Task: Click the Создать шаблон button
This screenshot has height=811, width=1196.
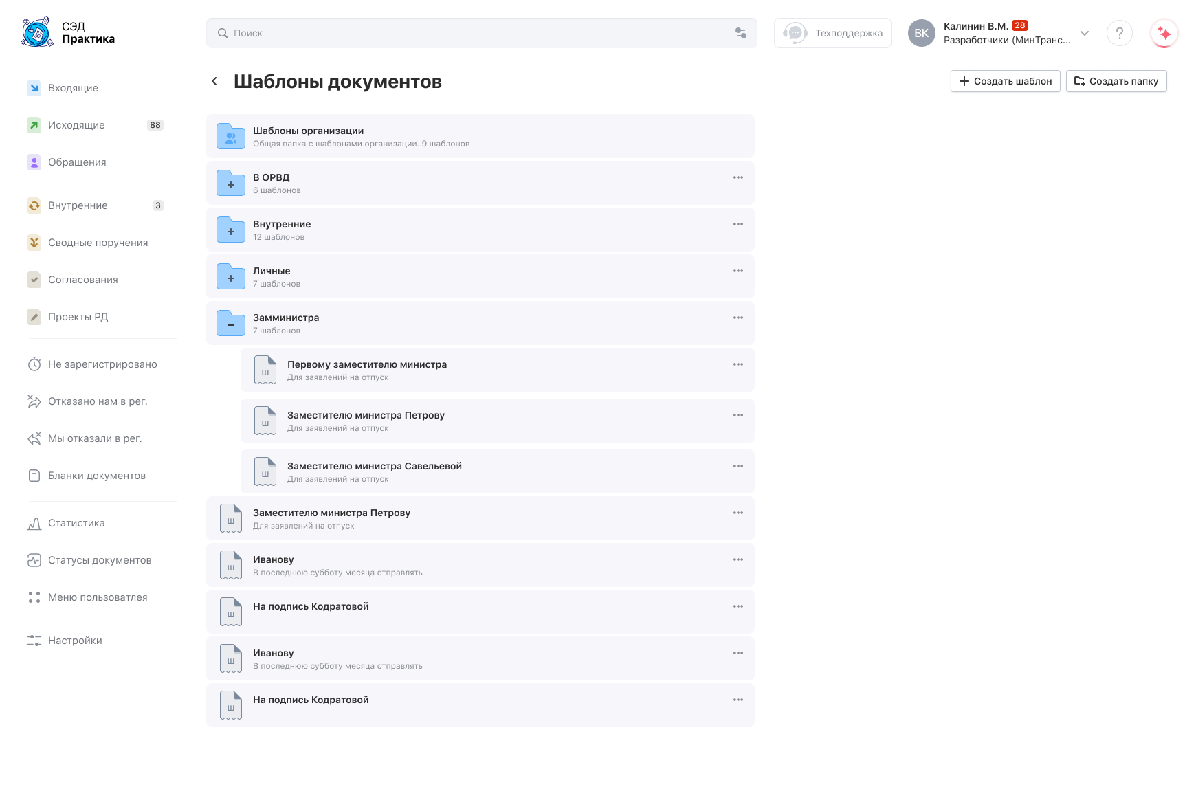Action: [x=1005, y=81]
